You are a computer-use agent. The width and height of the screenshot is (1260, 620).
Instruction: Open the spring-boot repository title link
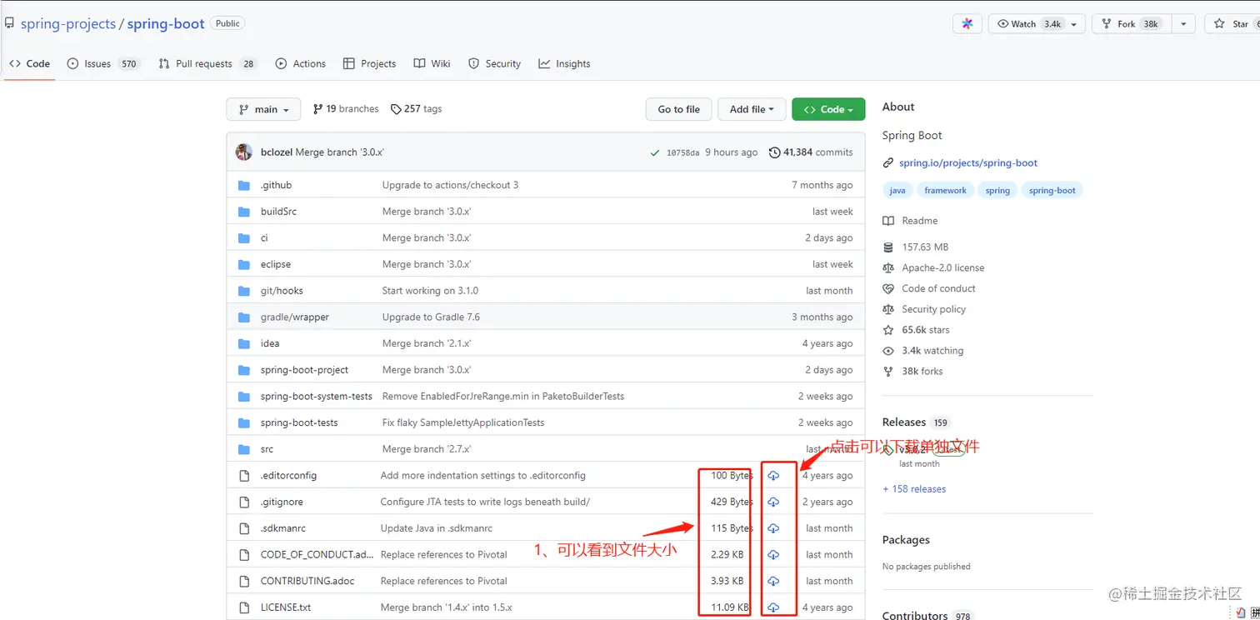166,24
